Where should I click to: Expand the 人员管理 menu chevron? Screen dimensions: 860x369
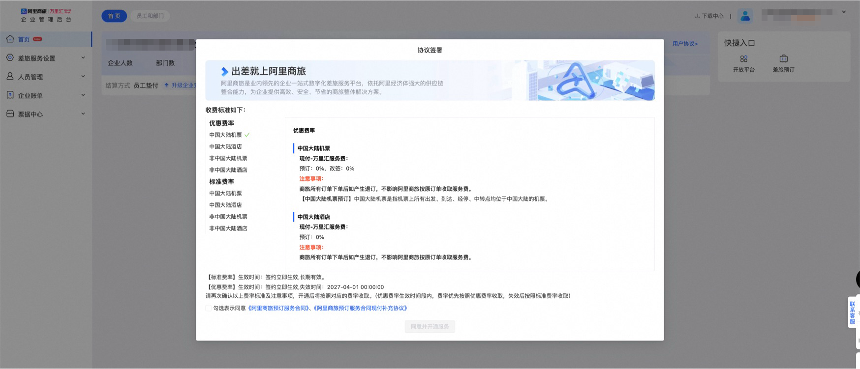pos(83,76)
